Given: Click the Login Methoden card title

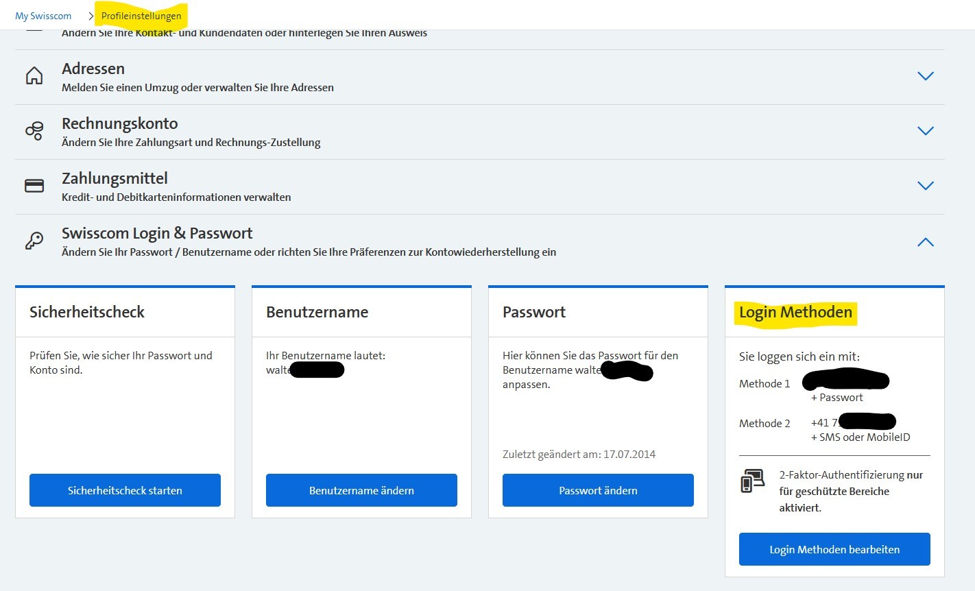Looking at the screenshot, I should click(795, 313).
